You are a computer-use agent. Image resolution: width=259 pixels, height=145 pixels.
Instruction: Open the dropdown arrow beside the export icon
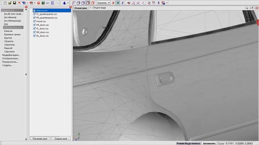[x=35, y=3]
